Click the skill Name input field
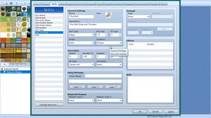 click(x=81, y=16)
